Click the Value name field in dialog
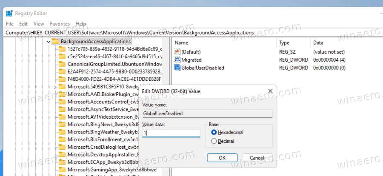 tap(208, 114)
